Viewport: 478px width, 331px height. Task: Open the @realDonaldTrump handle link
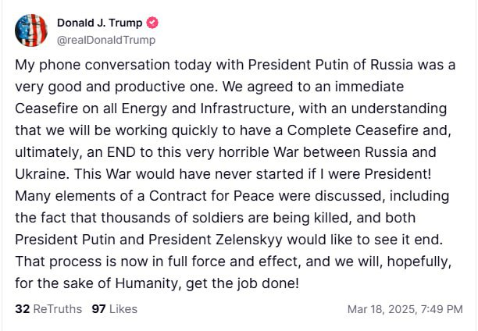106,40
